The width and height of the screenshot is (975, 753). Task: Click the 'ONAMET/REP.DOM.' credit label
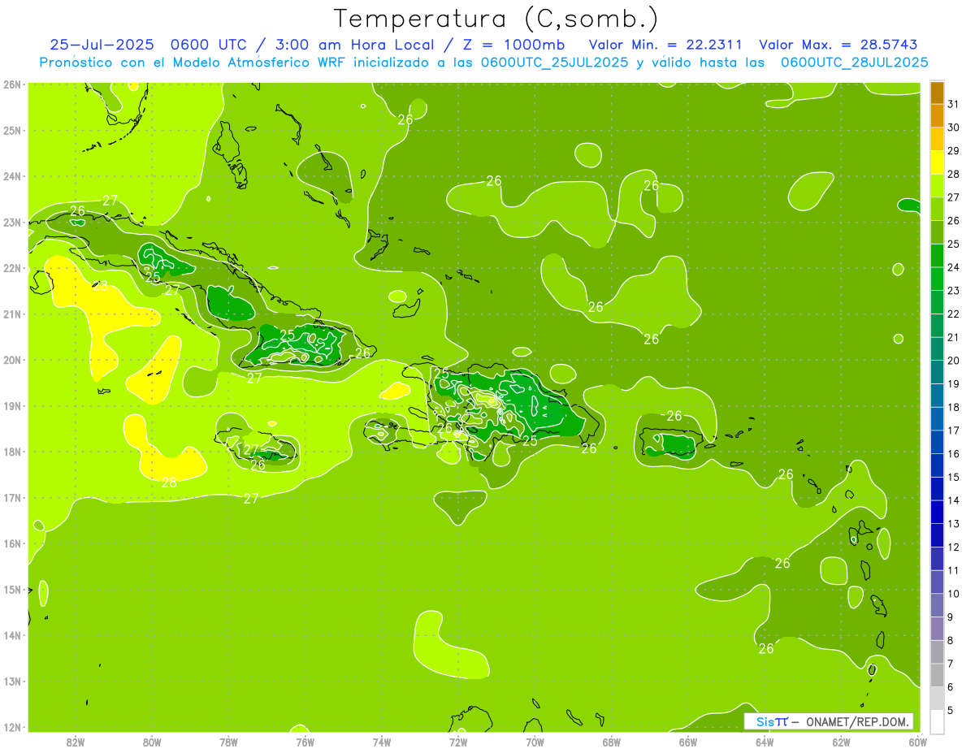(858, 721)
